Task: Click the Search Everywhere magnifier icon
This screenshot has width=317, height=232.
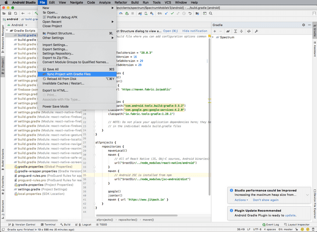Action: [211, 13]
